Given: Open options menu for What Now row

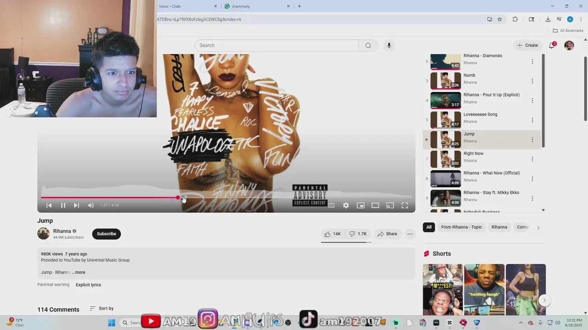Looking at the screenshot, I should (x=532, y=179).
